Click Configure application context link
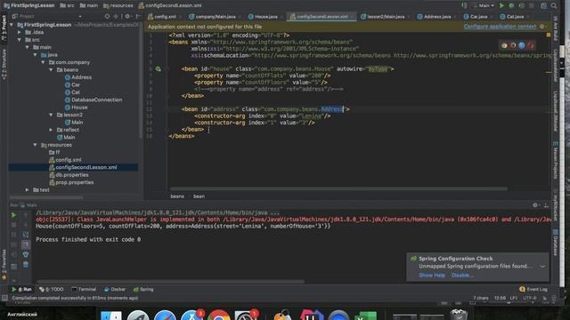Screen dimensions: 570x320 point(500,27)
